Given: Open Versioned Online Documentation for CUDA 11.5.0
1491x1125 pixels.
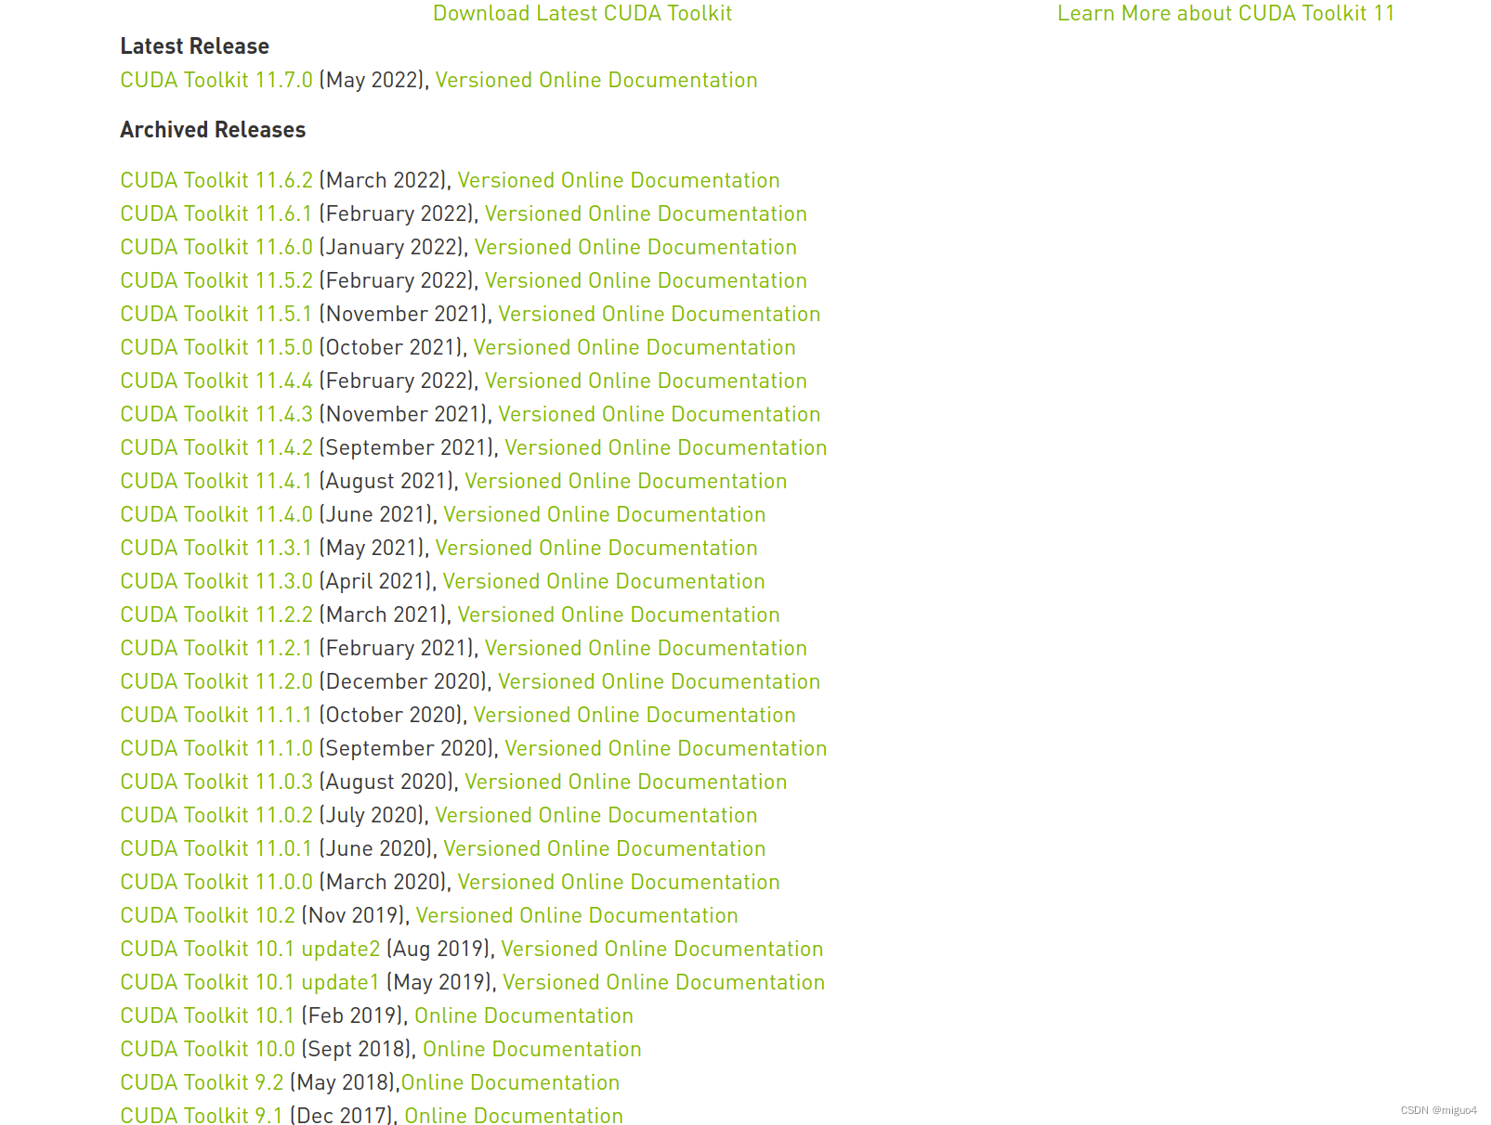Looking at the screenshot, I should tap(634, 347).
